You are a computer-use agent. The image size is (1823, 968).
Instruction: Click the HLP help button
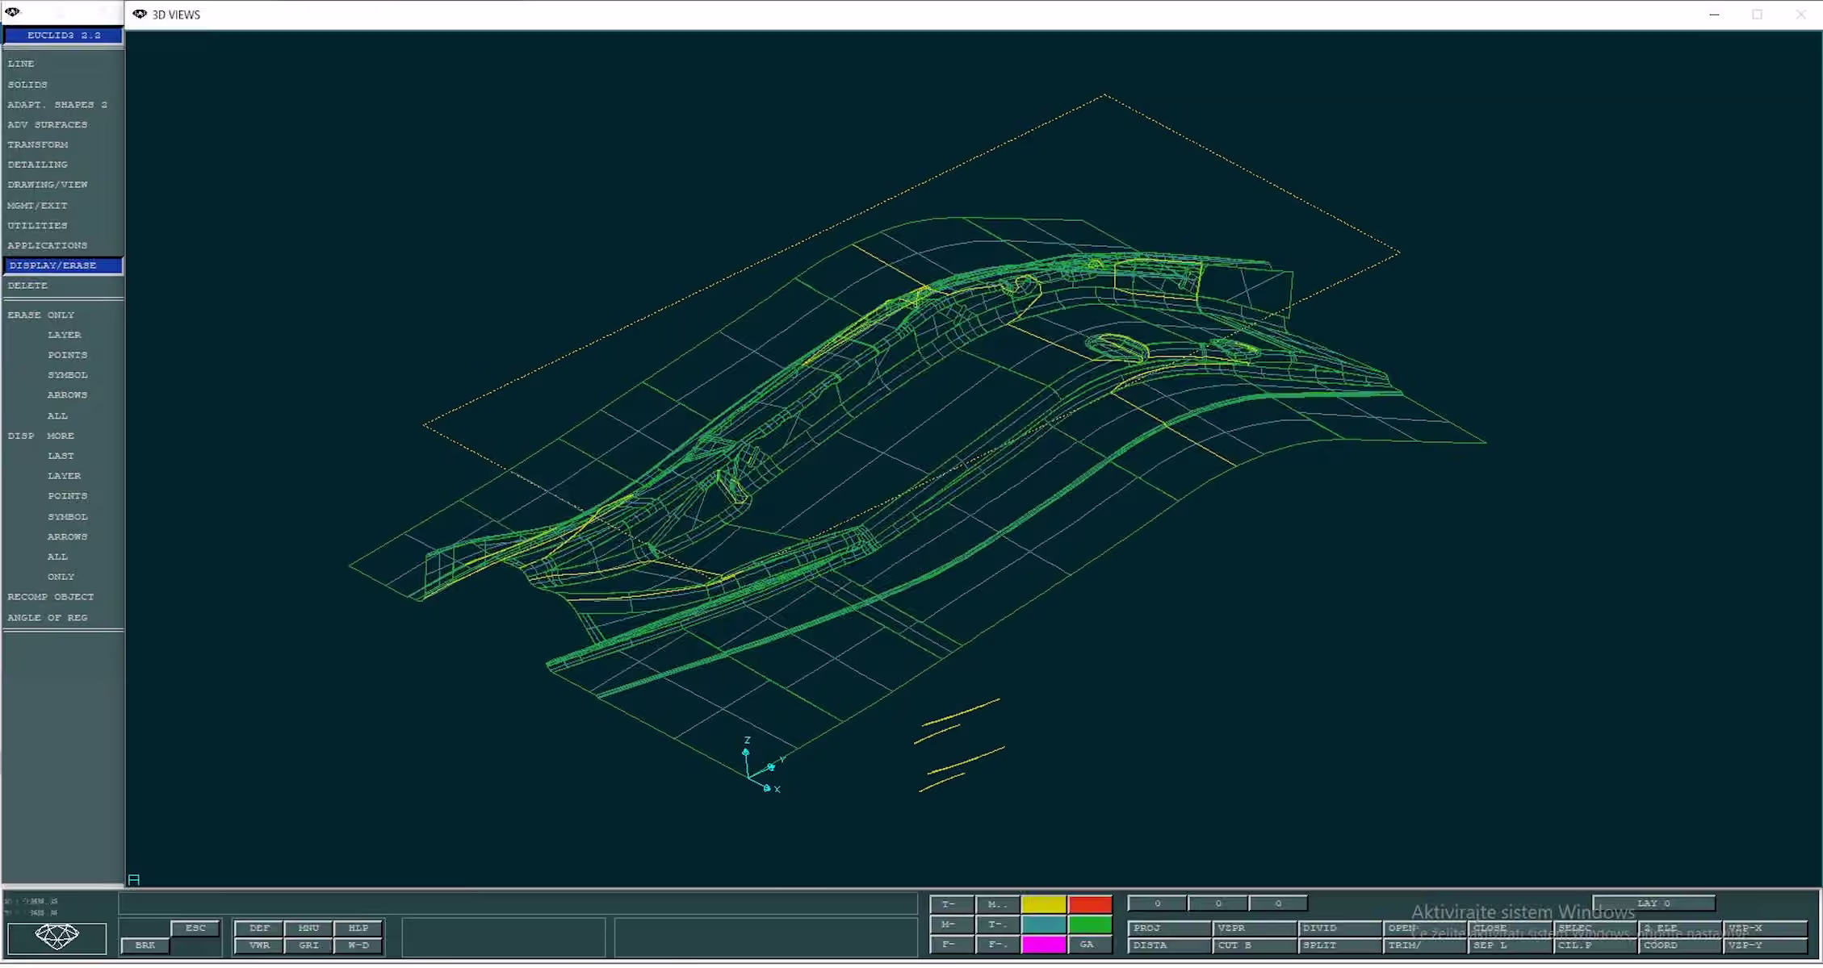point(358,928)
